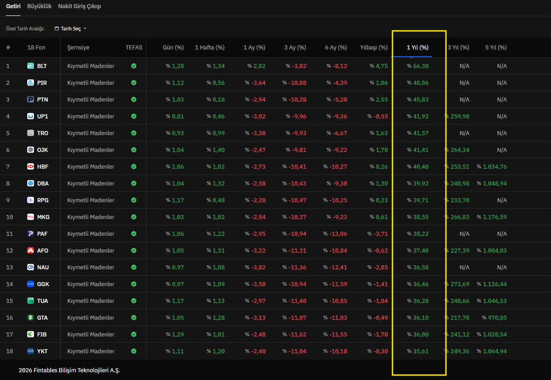The width and height of the screenshot is (551, 380).
Task: Open the Getiri tab
Action: click(14, 6)
